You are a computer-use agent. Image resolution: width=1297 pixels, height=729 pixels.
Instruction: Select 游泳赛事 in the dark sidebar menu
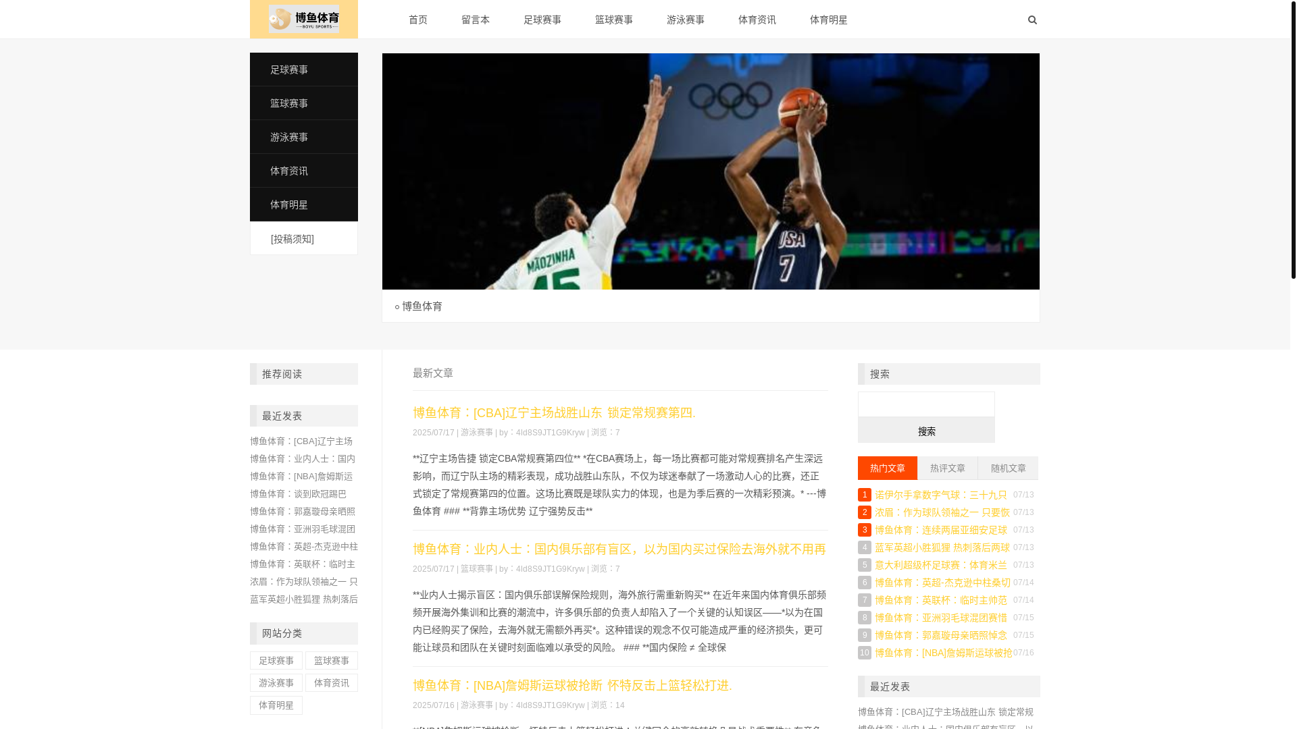pyautogui.click(x=304, y=137)
